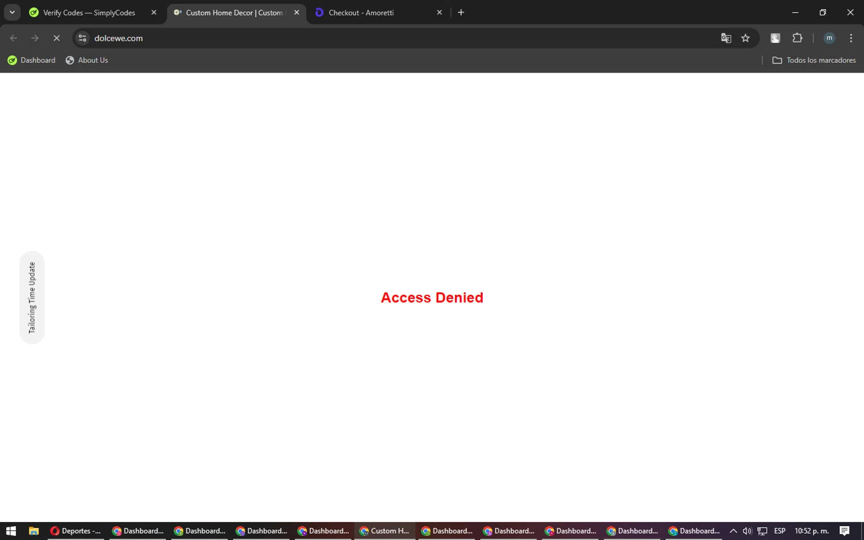Viewport: 864px width, 540px height.
Task: Open the Dashboard bookmark
Action: (32, 60)
